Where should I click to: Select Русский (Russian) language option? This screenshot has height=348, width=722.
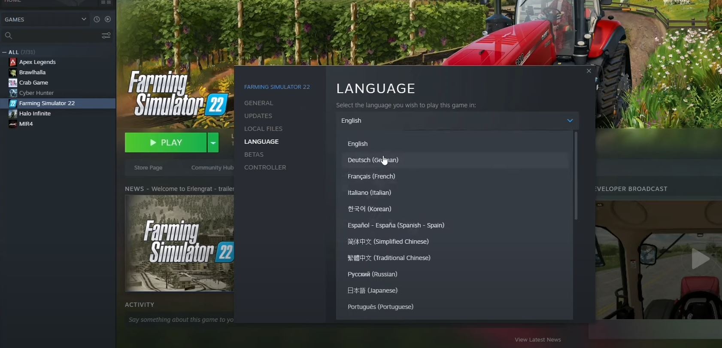click(455, 274)
